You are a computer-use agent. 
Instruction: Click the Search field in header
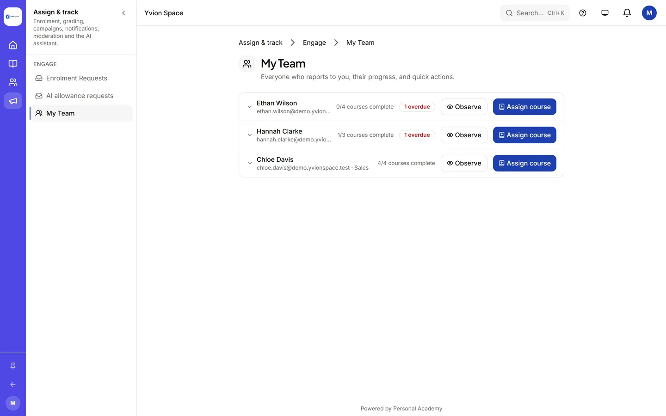click(535, 13)
